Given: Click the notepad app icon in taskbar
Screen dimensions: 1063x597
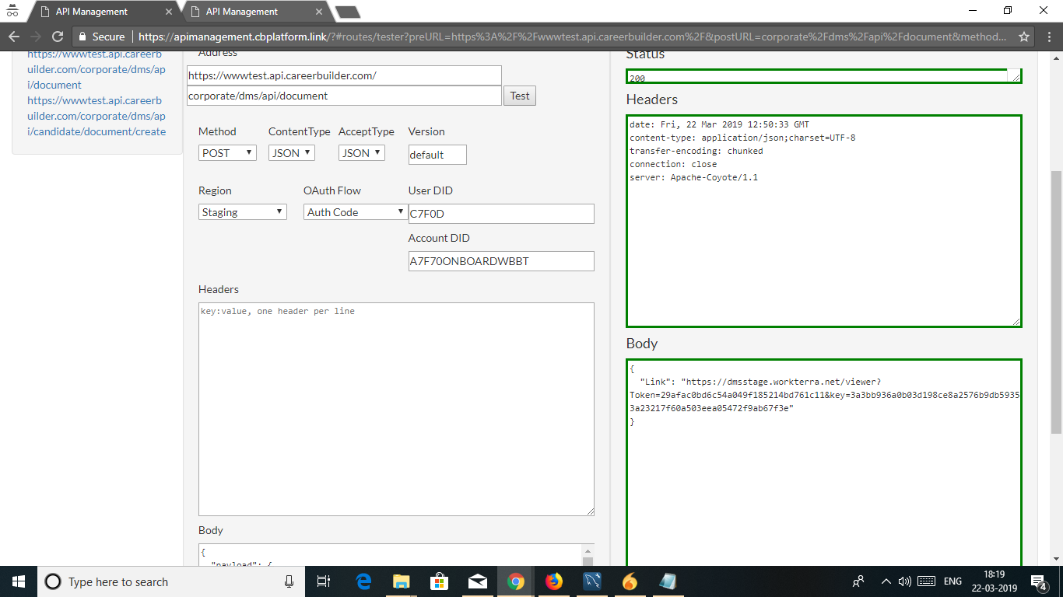Looking at the screenshot, I should pos(668,581).
